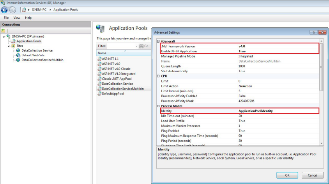Collapse the Sites tree node
Screen dimensions: 329x184
click(9, 46)
